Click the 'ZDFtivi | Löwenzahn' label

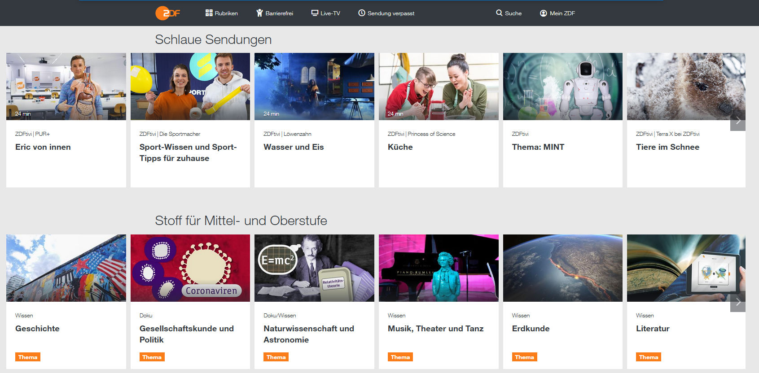click(x=287, y=134)
